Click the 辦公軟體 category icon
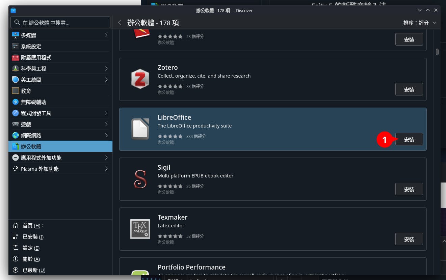 [x=16, y=146]
